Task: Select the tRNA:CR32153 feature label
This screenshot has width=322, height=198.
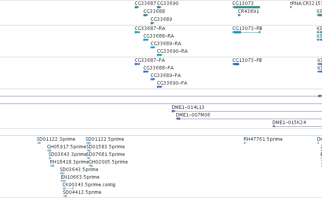Action: coord(306,3)
